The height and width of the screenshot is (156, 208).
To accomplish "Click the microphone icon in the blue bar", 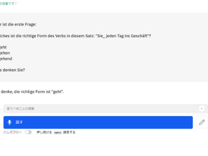I will 9,122.
